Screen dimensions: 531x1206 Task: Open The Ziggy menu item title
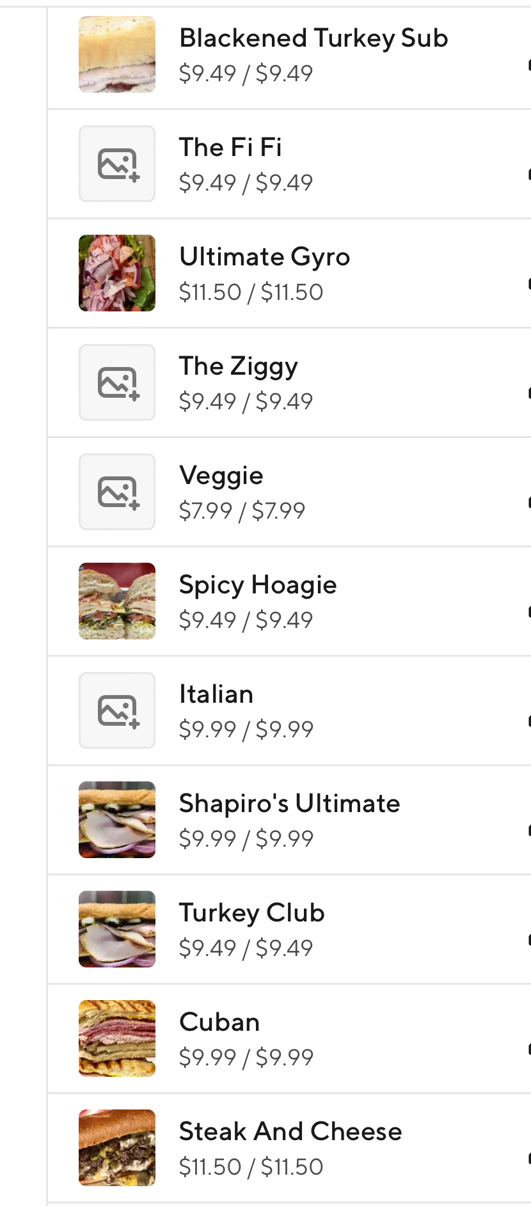(x=238, y=366)
